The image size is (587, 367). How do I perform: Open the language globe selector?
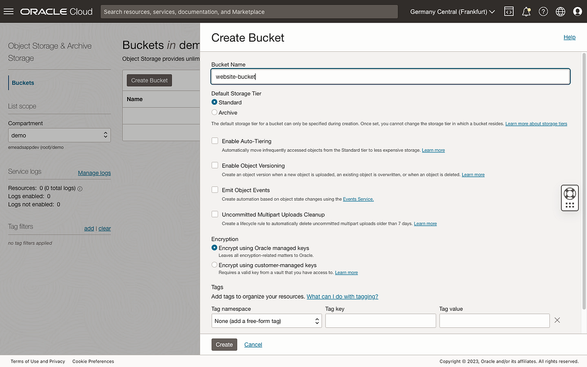560,11
